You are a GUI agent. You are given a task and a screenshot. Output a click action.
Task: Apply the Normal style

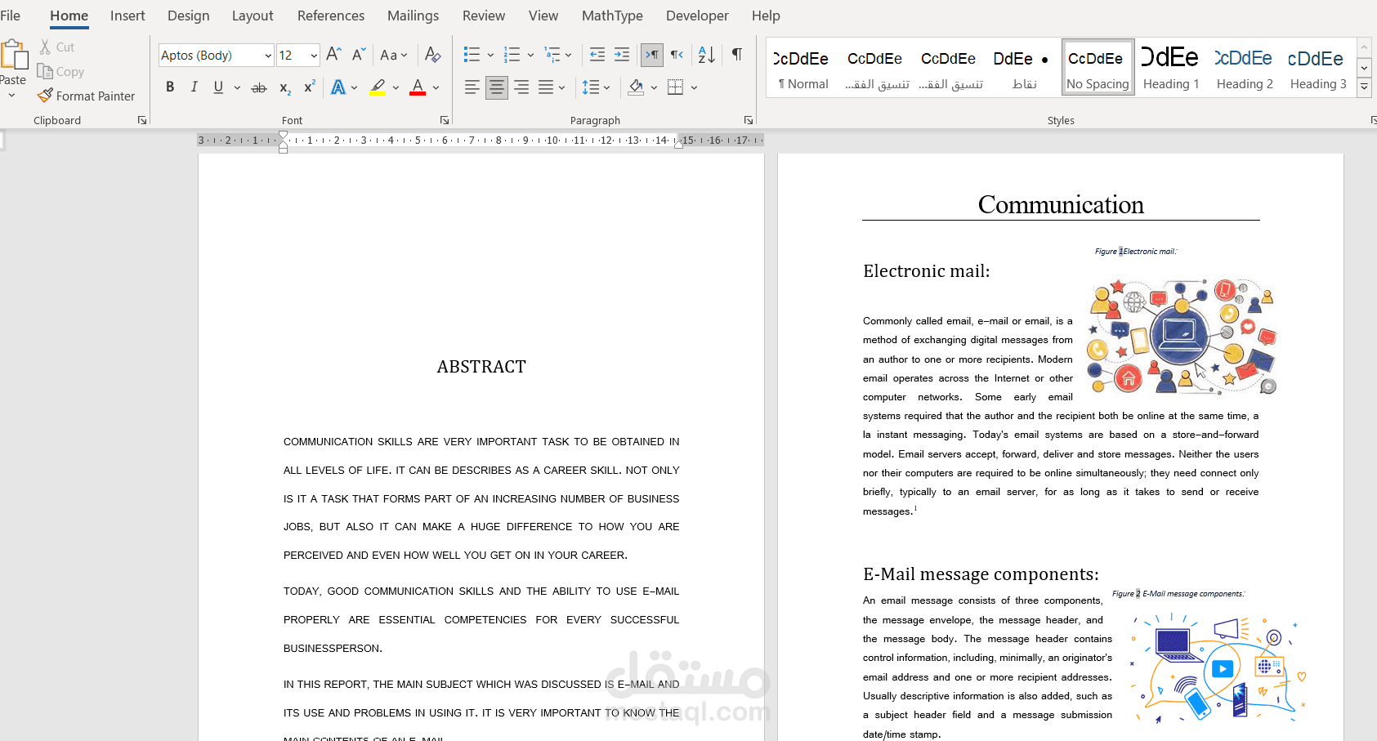pyautogui.click(x=803, y=68)
